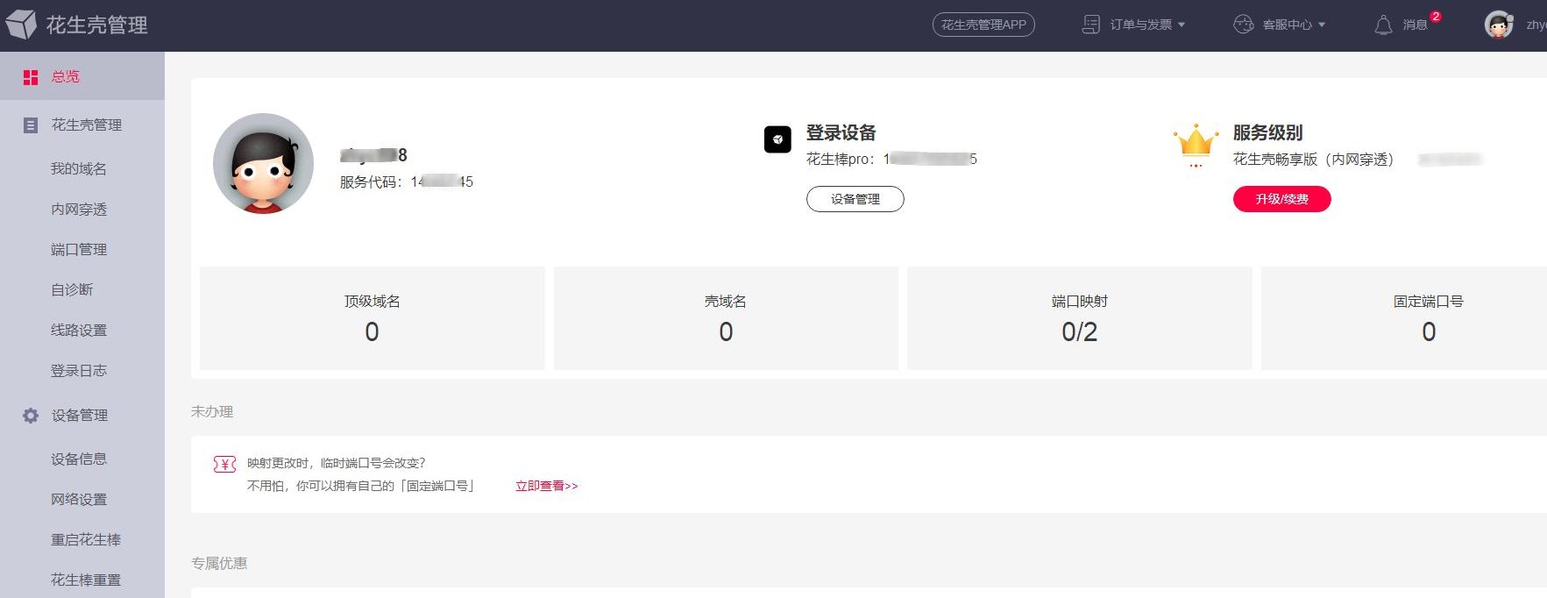Screen dimensions: 1547x598
Task: Click the 消息 bell icon
Action: click(x=1383, y=25)
